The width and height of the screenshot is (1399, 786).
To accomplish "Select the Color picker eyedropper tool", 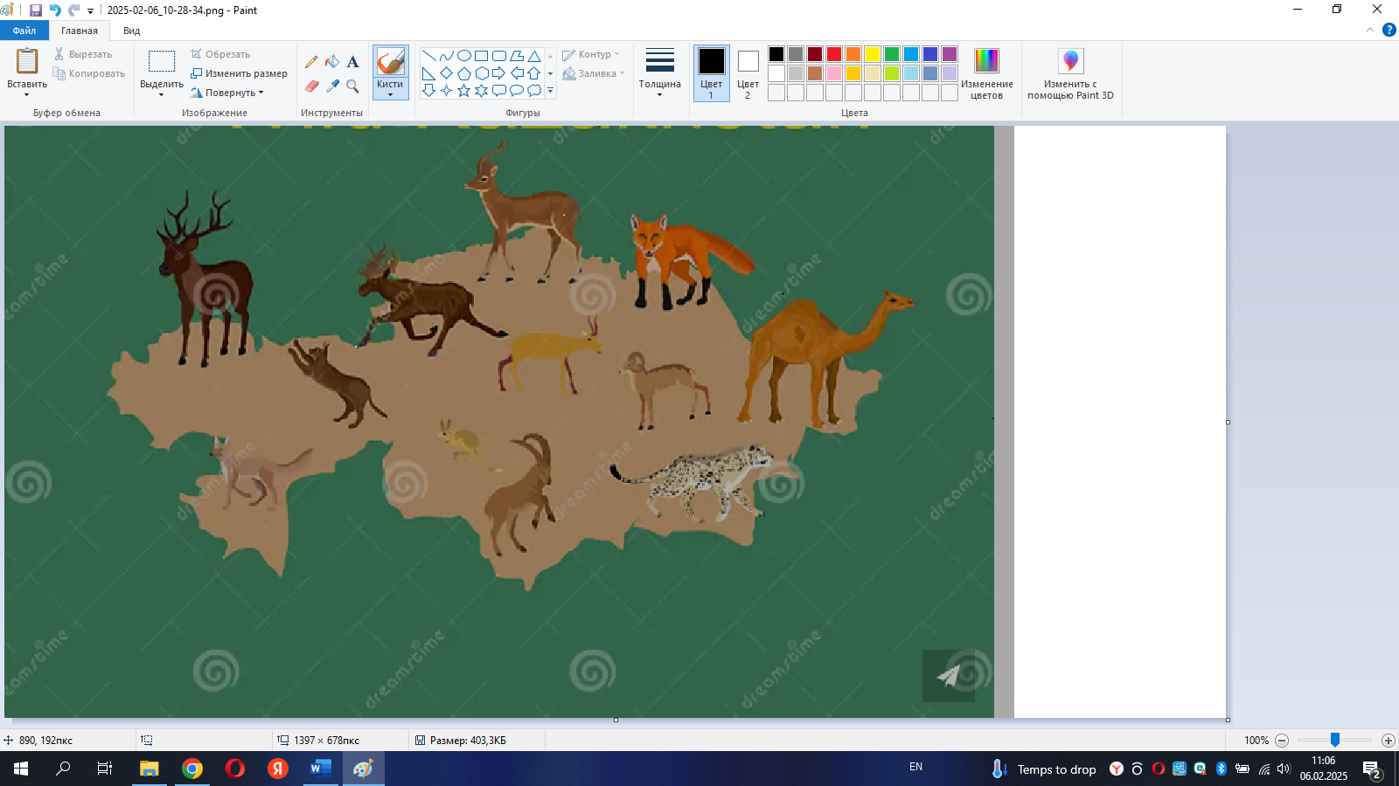I will pos(332,86).
